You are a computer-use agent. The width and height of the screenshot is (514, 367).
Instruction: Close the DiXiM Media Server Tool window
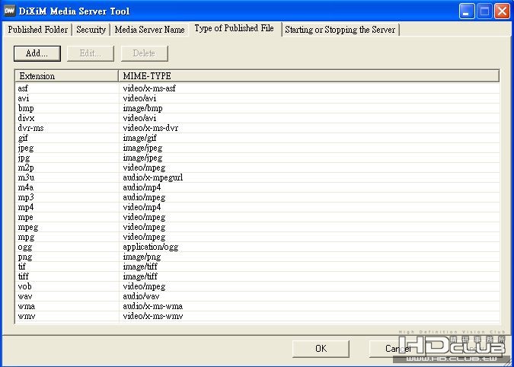point(502,11)
